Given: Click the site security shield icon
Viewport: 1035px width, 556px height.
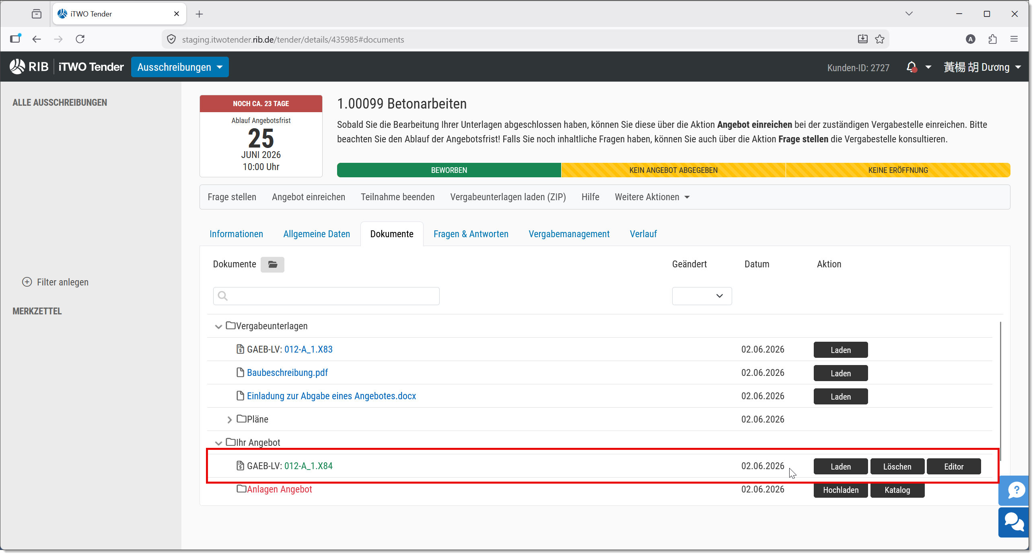Looking at the screenshot, I should 171,39.
